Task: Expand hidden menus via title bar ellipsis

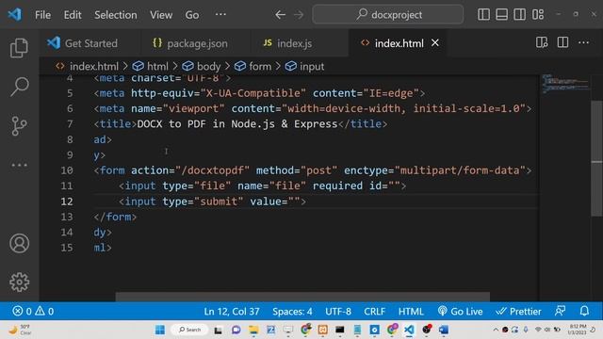Action: tap(220, 15)
